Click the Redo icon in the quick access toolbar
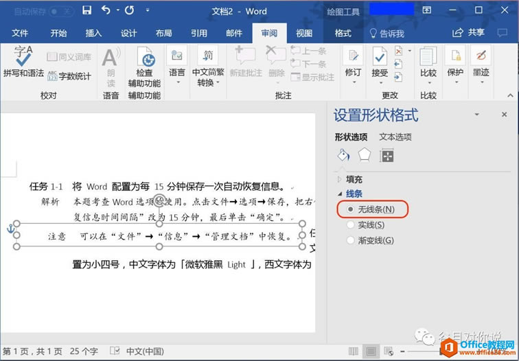Screen dimensions: 519x361 click(x=130, y=10)
